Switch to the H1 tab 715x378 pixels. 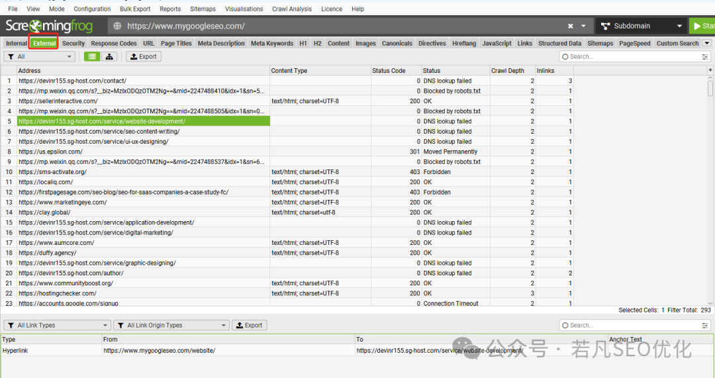pos(303,43)
